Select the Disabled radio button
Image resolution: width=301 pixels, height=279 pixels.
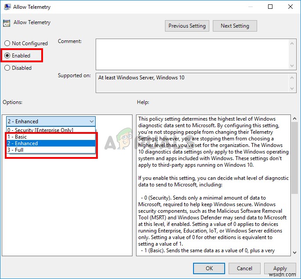pyautogui.click(x=7, y=68)
